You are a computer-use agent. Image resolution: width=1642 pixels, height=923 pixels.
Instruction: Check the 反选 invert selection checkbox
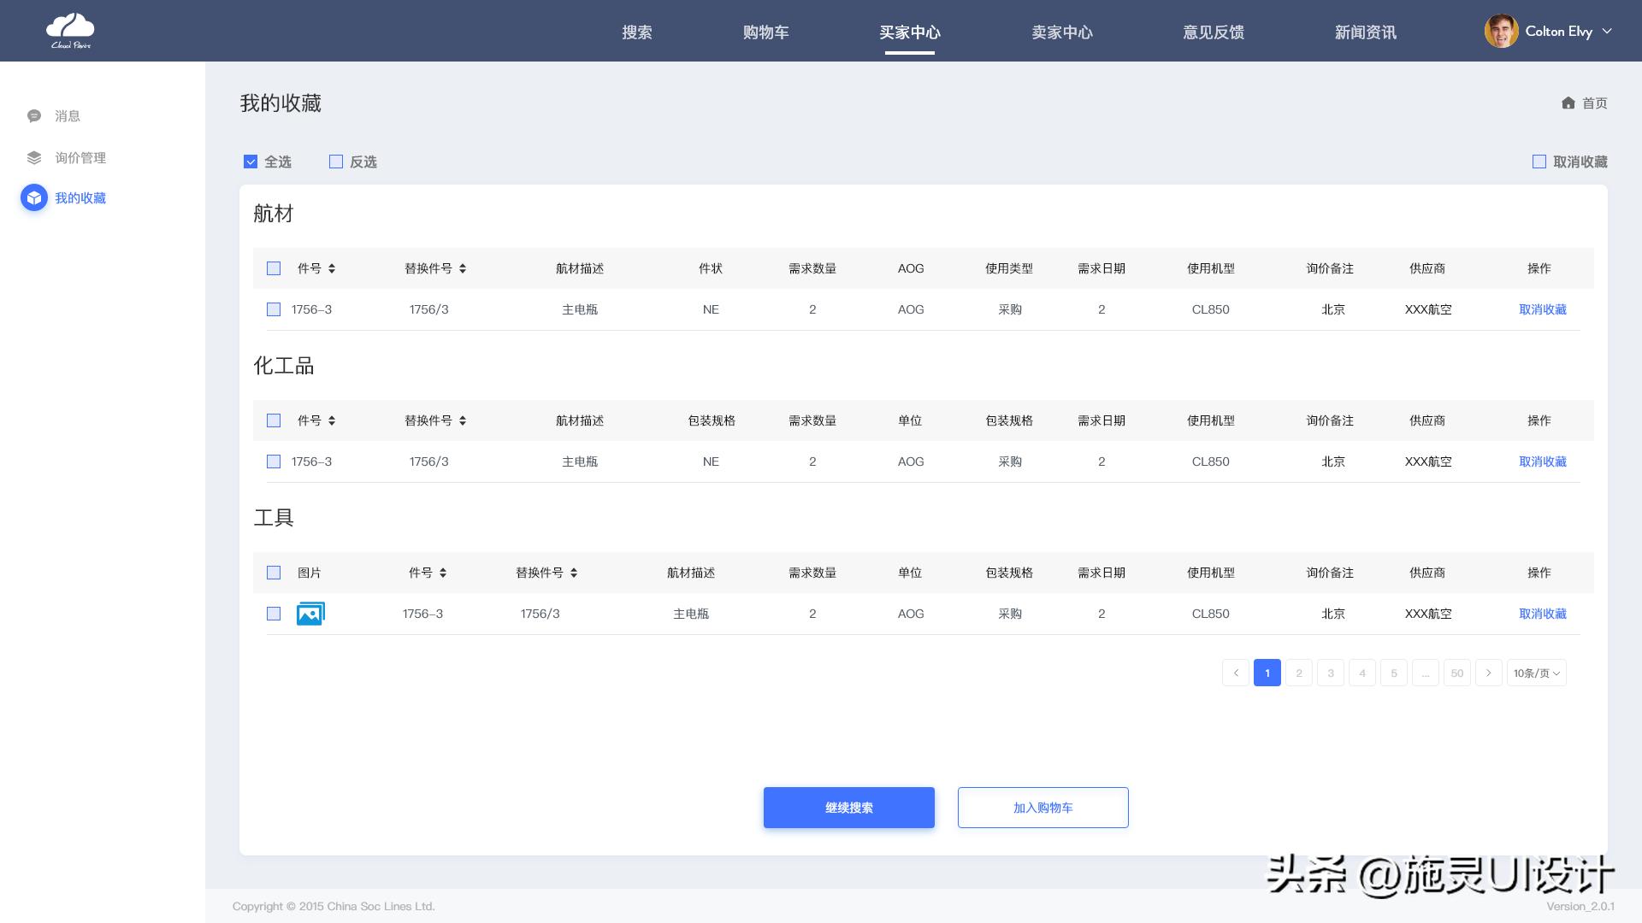(336, 162)
